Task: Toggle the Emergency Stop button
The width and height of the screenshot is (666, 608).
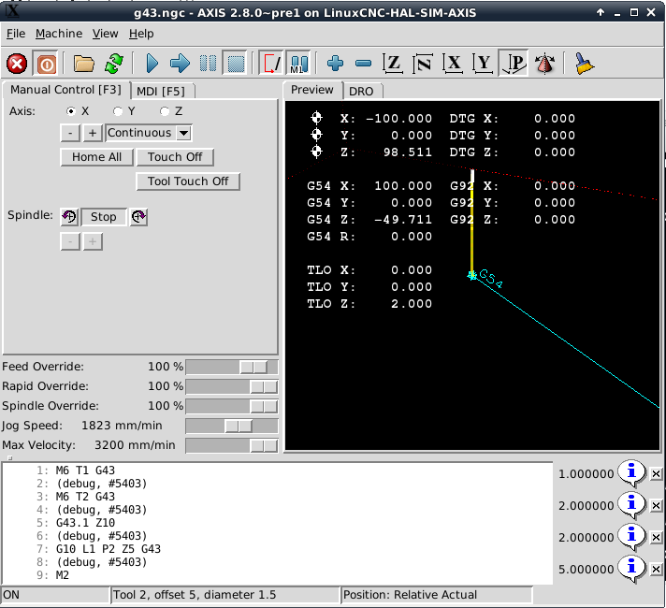Action: 17,65
